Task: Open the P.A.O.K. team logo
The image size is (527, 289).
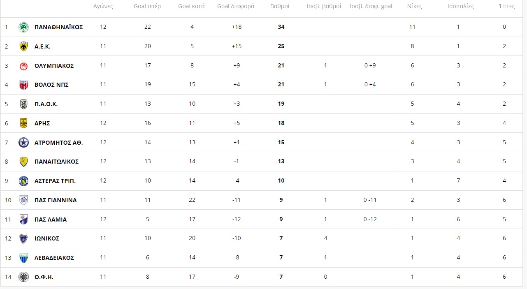Action: point(23,104)
